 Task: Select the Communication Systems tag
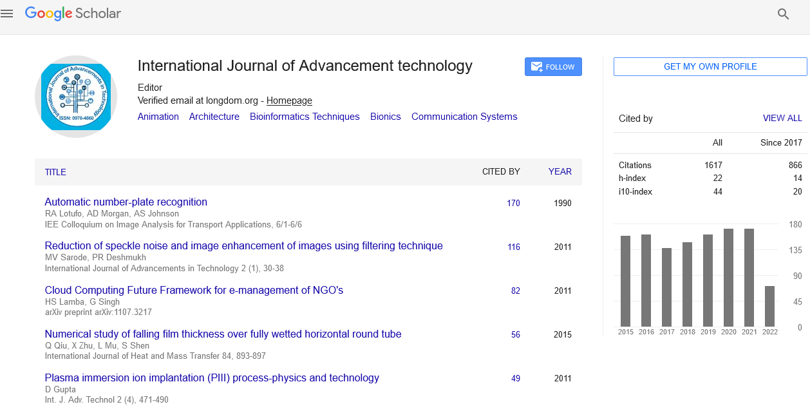click(x=464, y=117)
